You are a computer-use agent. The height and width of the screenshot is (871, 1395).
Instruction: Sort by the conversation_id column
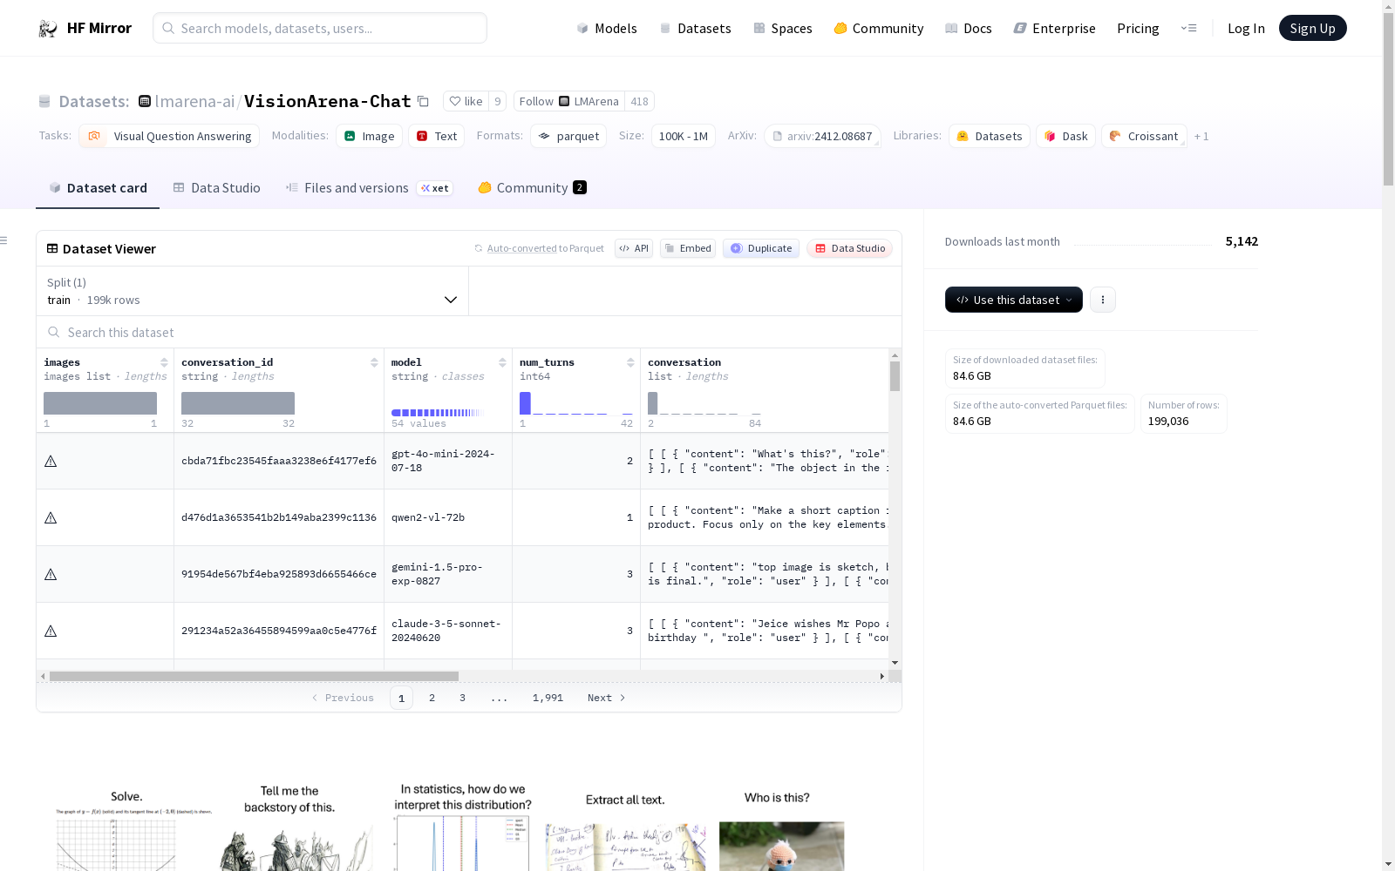[374, 362]
